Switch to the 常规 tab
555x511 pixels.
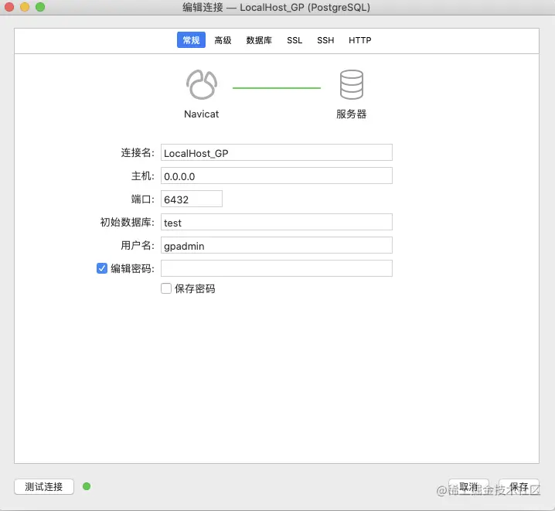[x=191, y=40]
